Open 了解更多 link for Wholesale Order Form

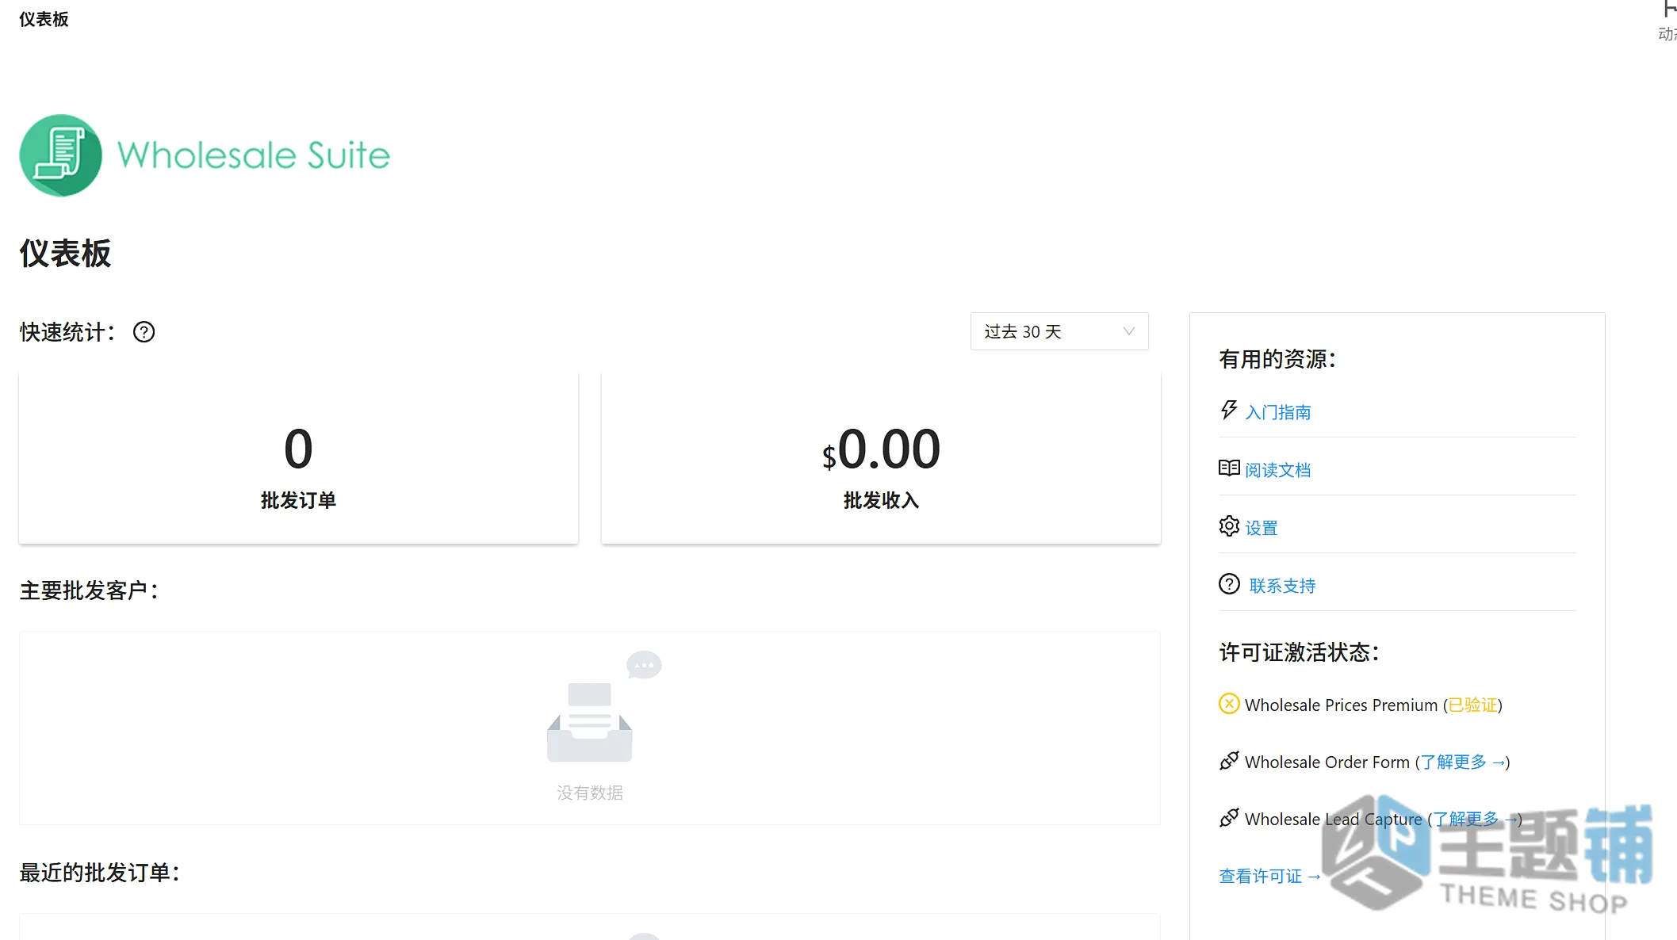[x=1463, y=762]
